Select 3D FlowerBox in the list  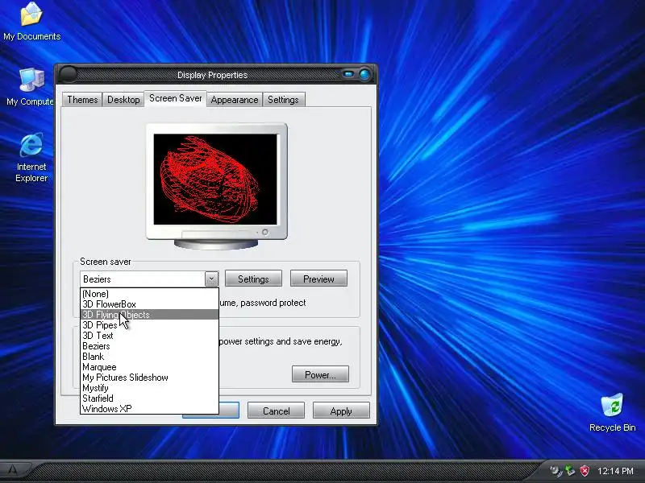pyautogui.click(x=149, y=304)
